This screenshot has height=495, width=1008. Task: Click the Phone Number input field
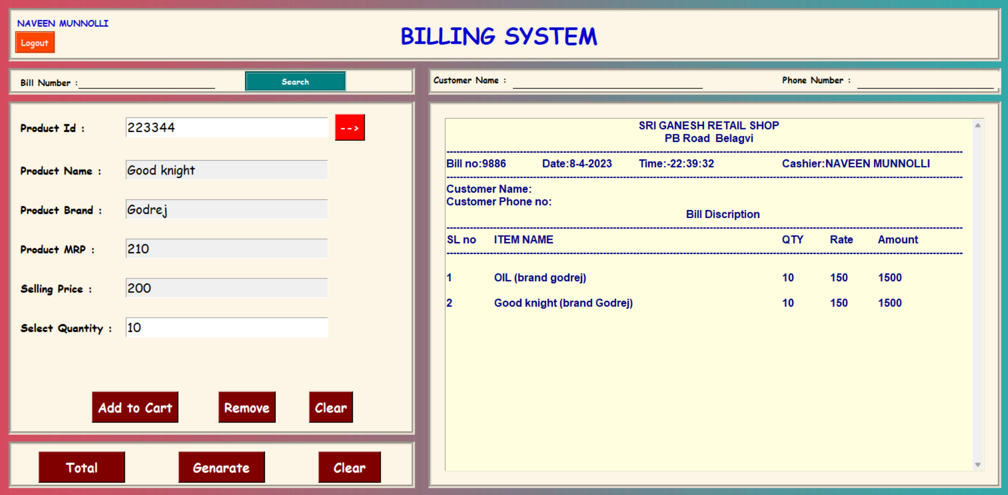[925, 81]
